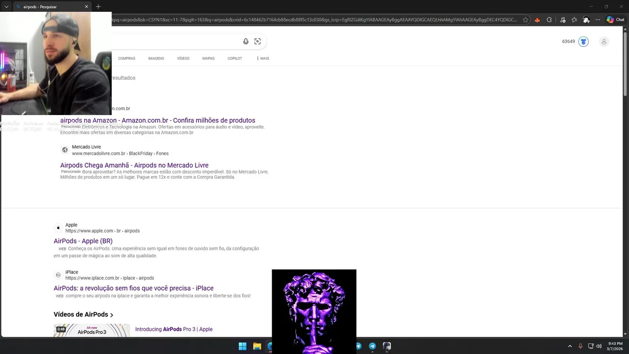Switch to the VÍDEOS tab
Screen dimensions: 629x354
point(183,59)
